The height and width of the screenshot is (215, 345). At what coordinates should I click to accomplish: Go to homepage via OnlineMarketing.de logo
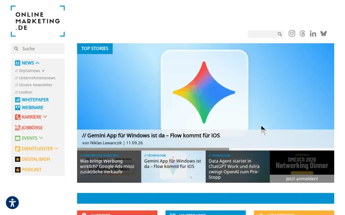(38, 21)
